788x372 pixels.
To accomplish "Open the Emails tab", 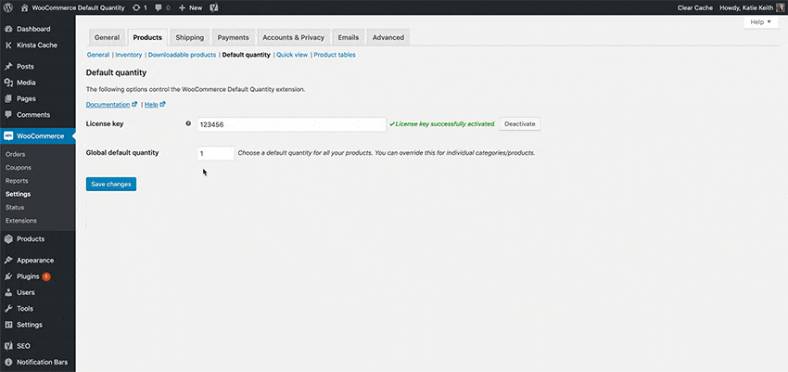I will click(x=349, y=38).
